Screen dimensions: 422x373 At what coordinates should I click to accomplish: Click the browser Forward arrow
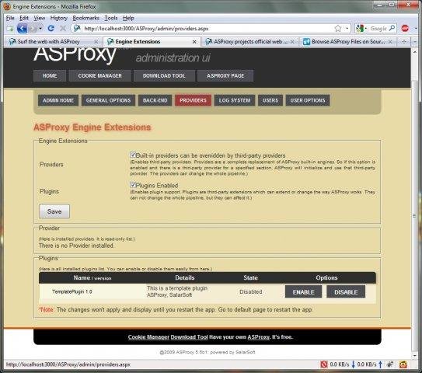pos(33,29)
